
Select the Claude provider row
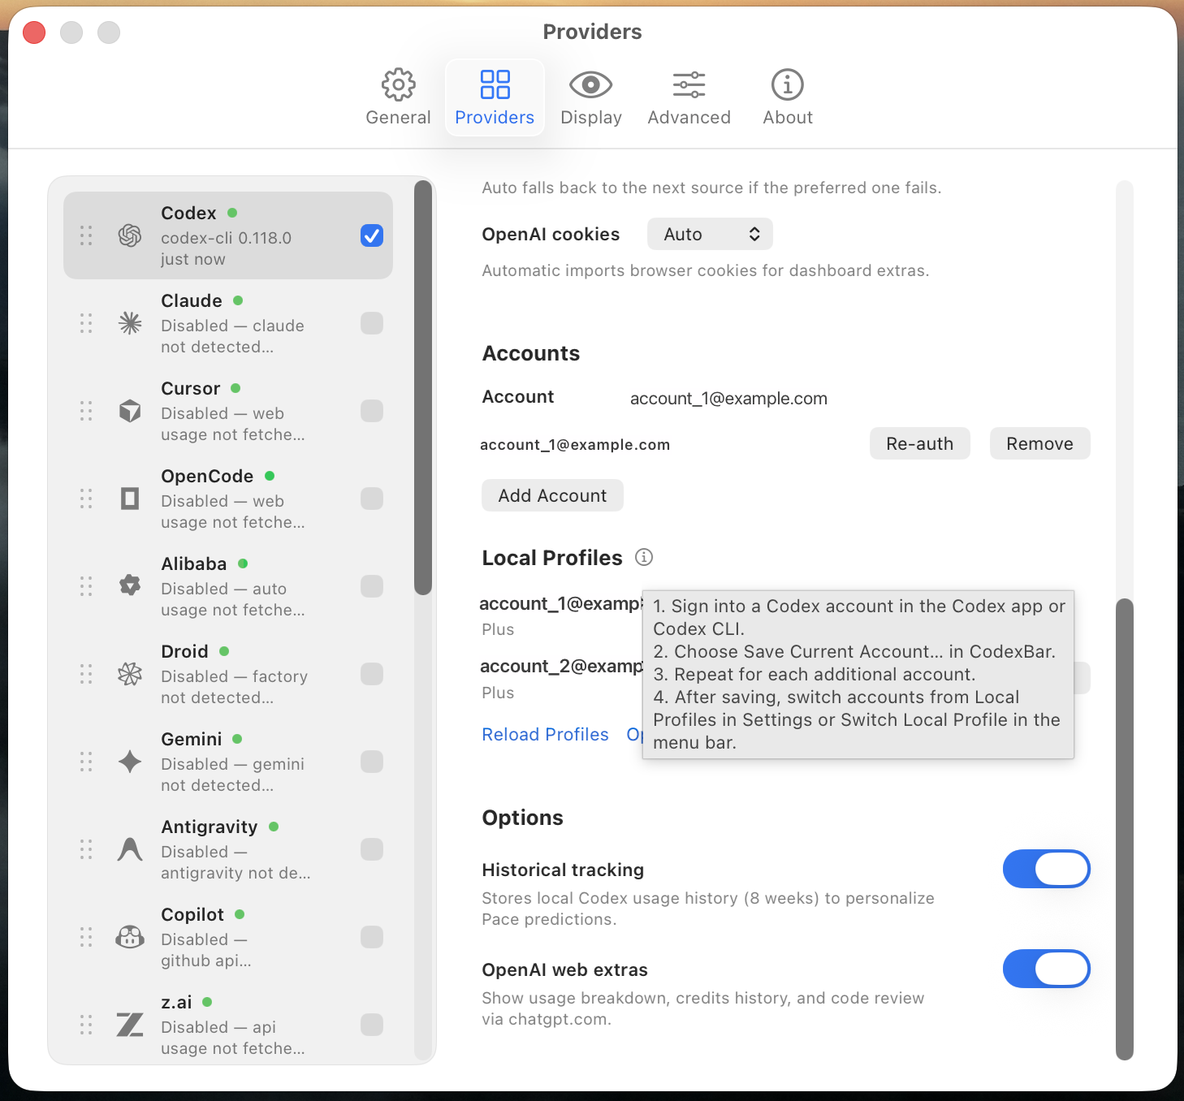(x=228, y=323)
